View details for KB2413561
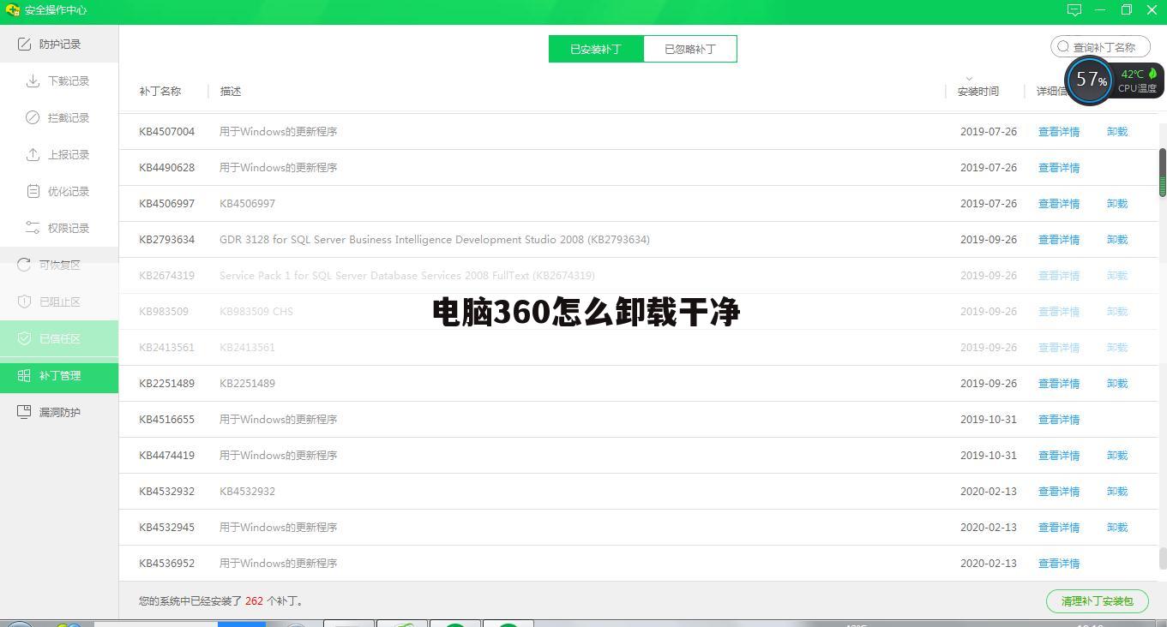The image size is (1167, 627). point(1059,348)
